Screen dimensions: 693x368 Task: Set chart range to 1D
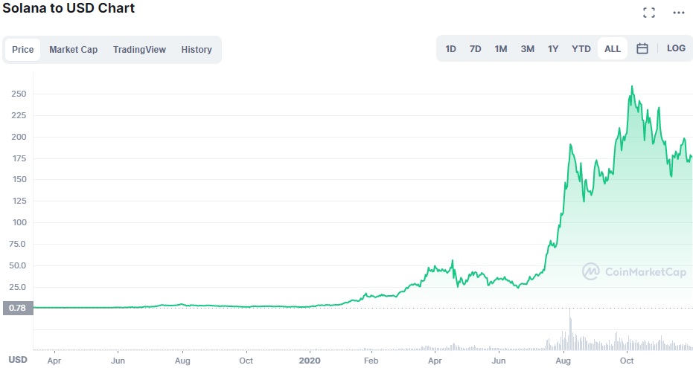pyautogui.click(x=450, y=48)
